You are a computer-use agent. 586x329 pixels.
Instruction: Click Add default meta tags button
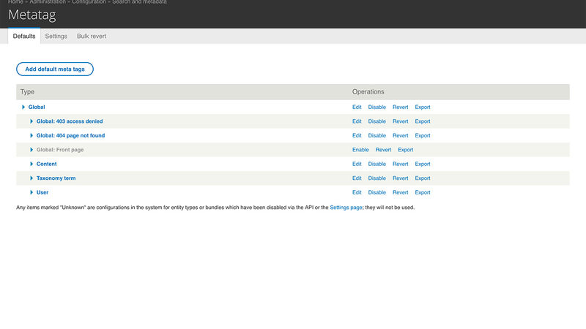55,69
